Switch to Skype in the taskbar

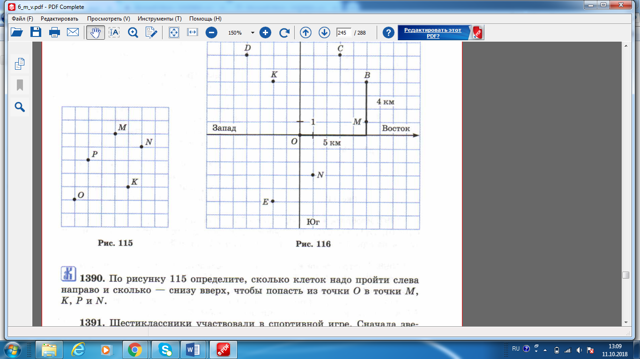coord(164,349)
